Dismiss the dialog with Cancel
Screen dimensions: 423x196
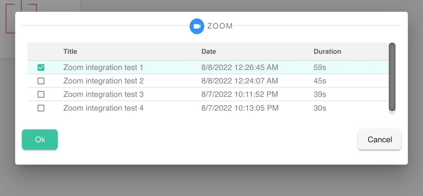click(x=380, y=139)
